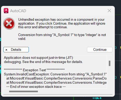
Task: Click the JIT debugging message line
Action: 43,60
